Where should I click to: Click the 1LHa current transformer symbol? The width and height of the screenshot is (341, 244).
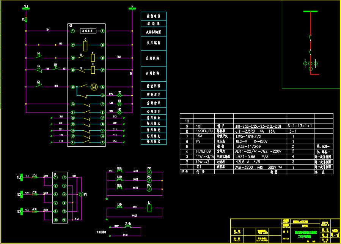click(119, 172)
